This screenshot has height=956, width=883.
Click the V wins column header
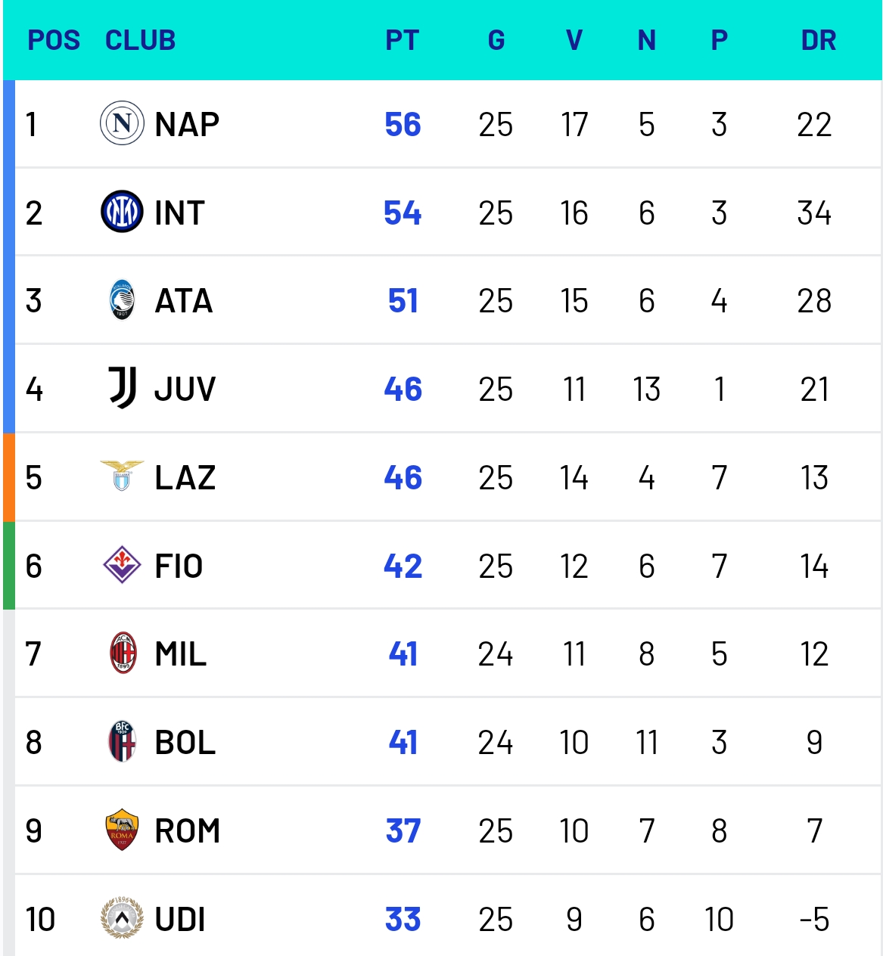coord(574,40)
